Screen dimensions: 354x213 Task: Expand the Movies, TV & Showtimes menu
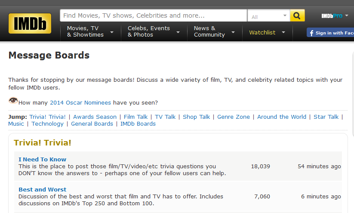tap(90, 31)
